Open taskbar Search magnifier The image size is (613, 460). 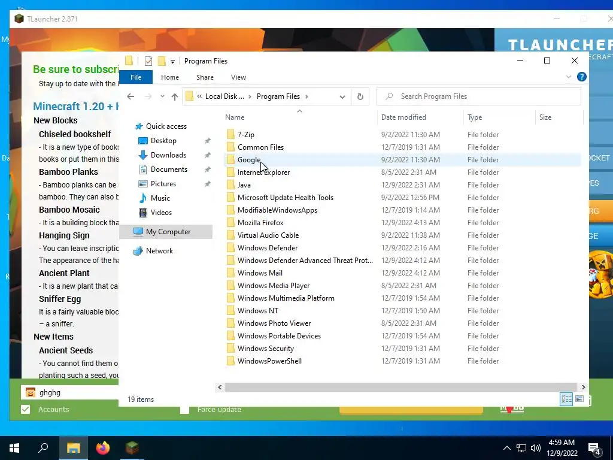click(43, 448)
